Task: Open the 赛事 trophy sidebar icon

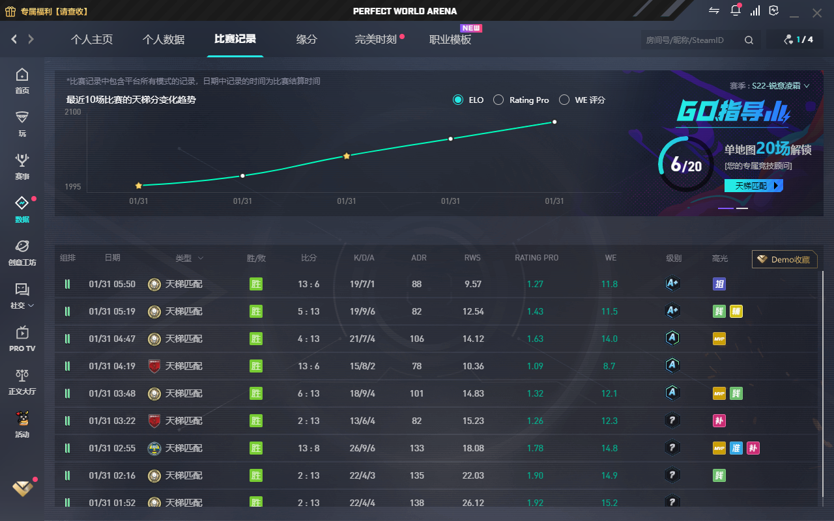Action: 22,167
